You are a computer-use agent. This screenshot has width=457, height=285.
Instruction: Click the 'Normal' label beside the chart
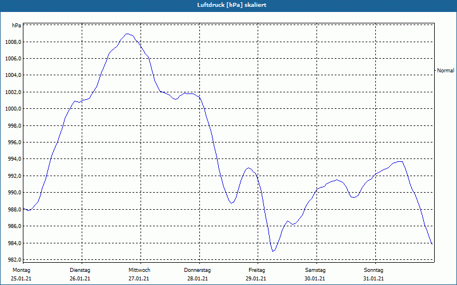pos(446,70)
